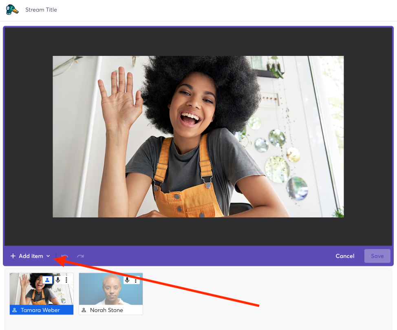This screenshot has width=397, height=330.
Task: Click the Stream Title text in header
Action: tap(41, 10)
